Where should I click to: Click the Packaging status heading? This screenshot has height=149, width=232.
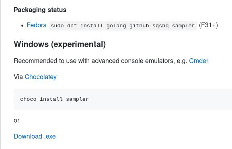(x=40, y=10)
